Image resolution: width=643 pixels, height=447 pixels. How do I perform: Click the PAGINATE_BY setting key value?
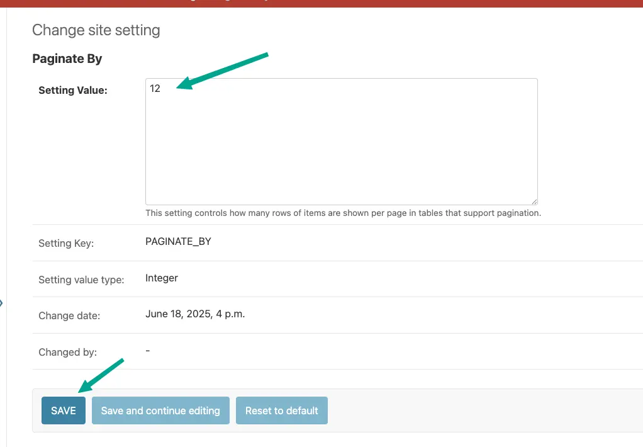click(178, 241)
